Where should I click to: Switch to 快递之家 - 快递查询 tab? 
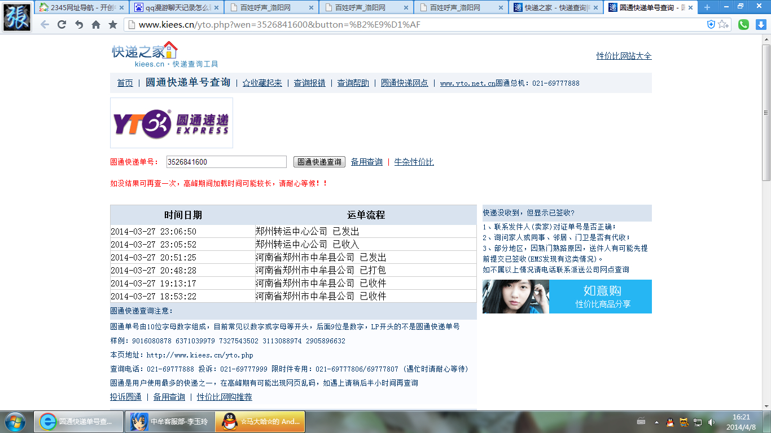pyautogui.click(x=556, y=8)
